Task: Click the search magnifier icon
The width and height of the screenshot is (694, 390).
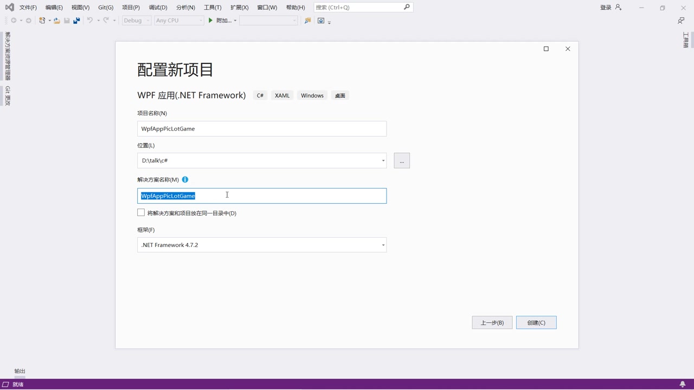Action: (407, 7)
